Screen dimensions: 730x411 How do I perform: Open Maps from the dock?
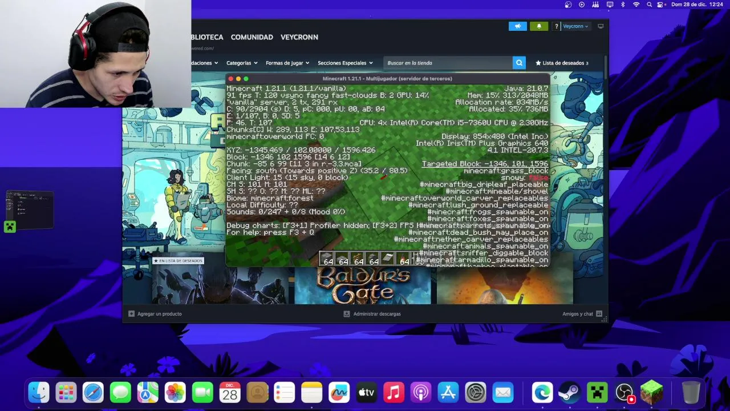point(148,393)
